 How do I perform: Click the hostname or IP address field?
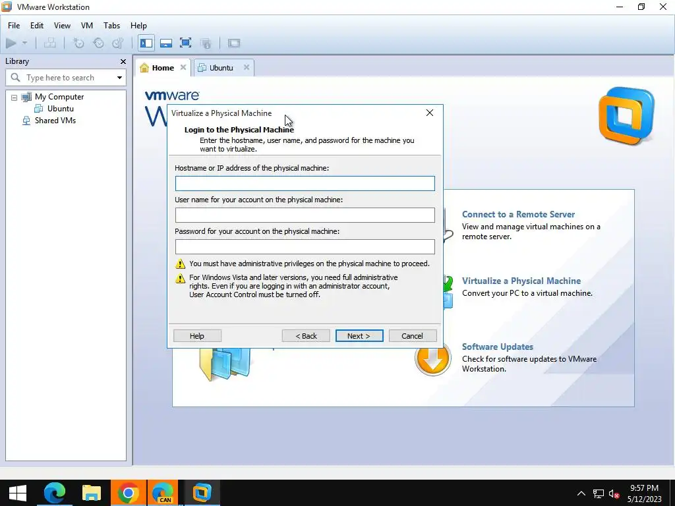pos(305,183)
